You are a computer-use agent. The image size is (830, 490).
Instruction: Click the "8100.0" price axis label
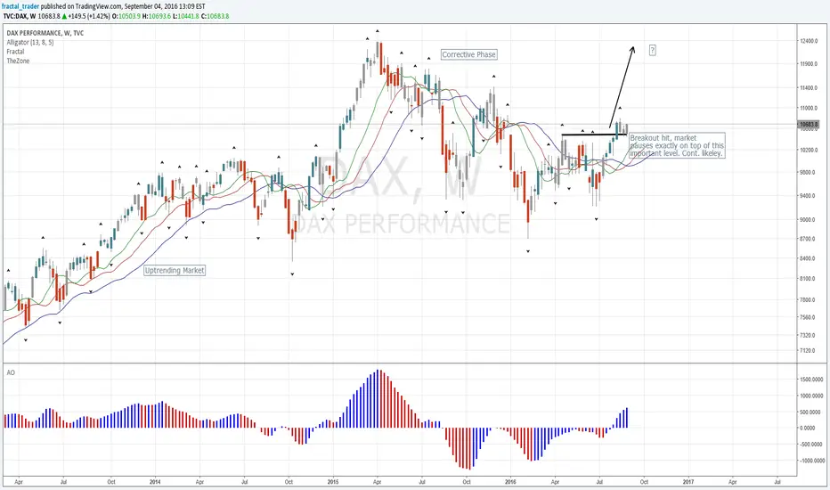807,279
